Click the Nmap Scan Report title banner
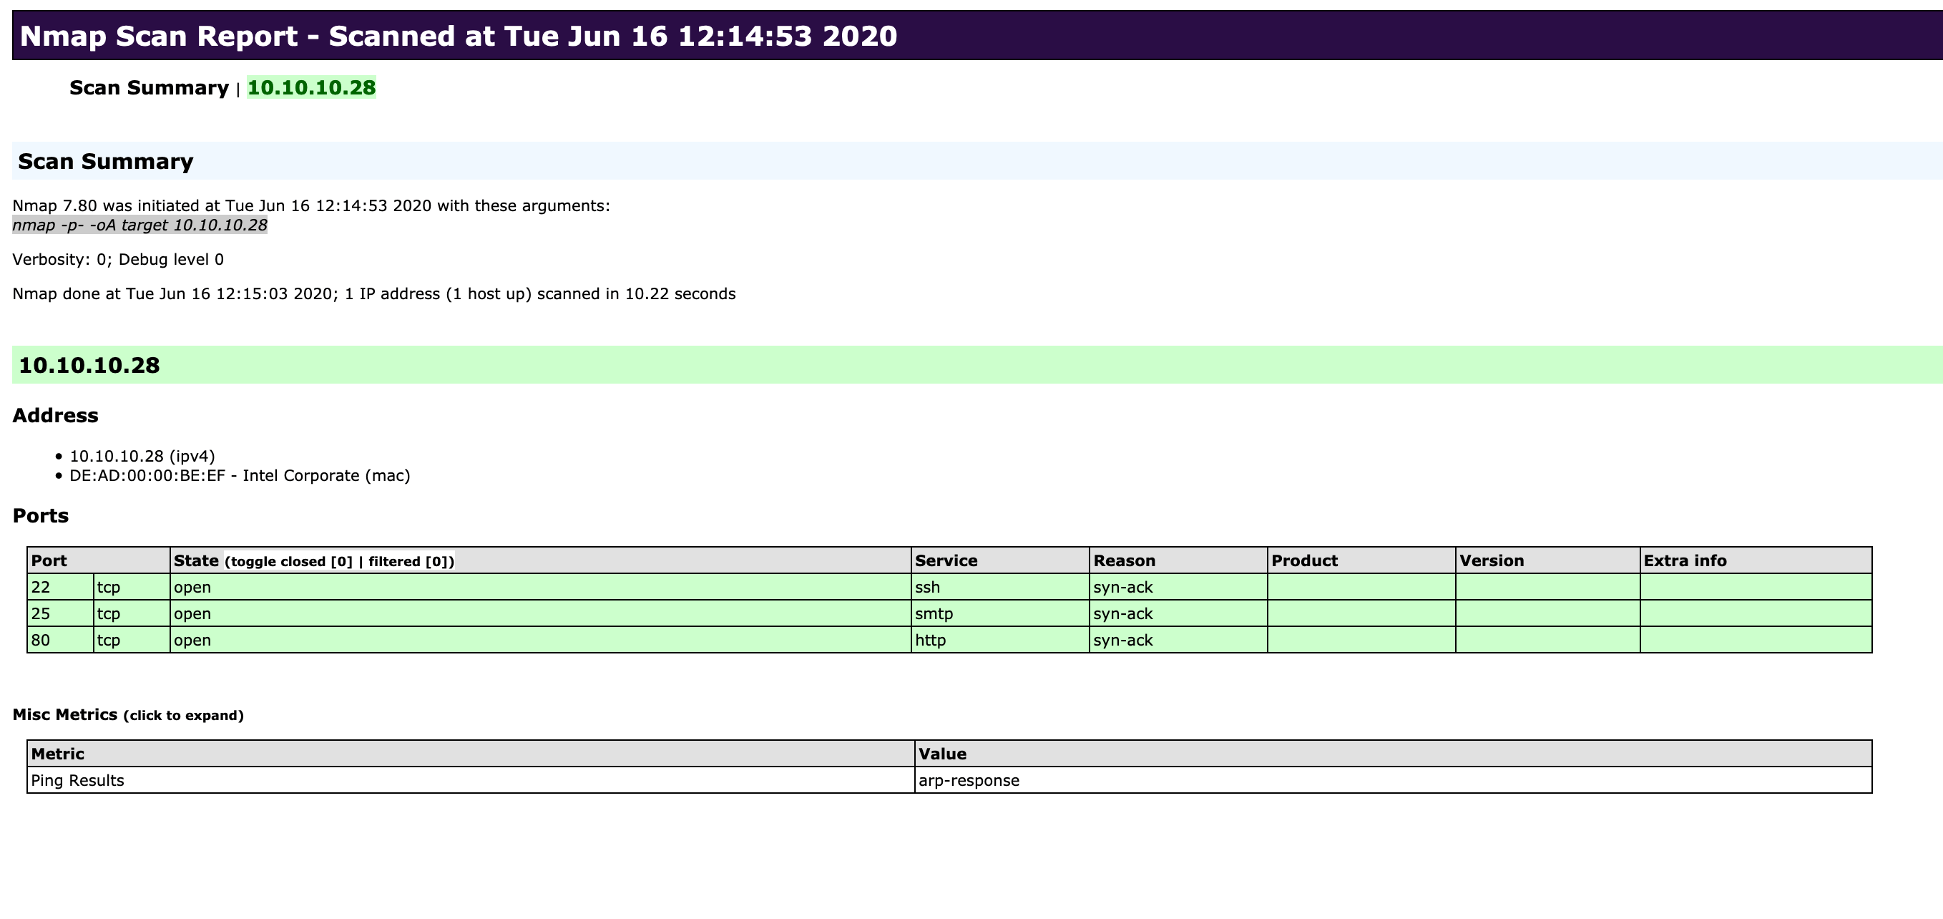Viewport: 1943px width, 919px height. click(x=458, y=37)
